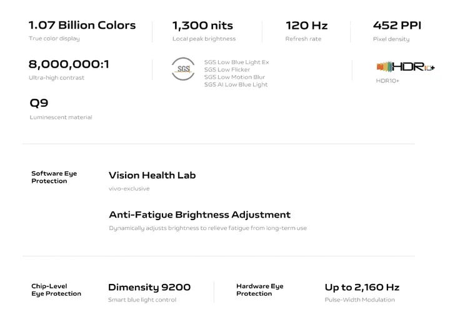Viewport: 450px width, 319px height.
Task: Click the Software Eye Protection label
Action: click(54, 177)
